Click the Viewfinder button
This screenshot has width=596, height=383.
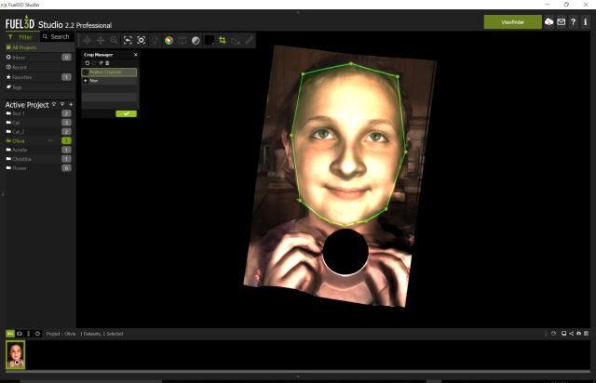pyautogui.click(x=512, y=21)
